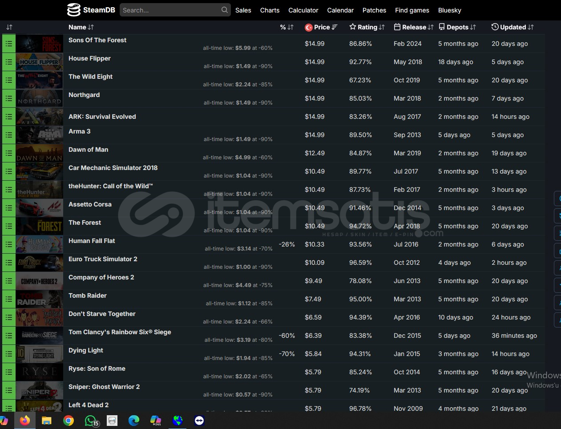Viewport: 561px width, 429px height.
Task: Open the Sales menu item
Action: (x=243, y=10)
